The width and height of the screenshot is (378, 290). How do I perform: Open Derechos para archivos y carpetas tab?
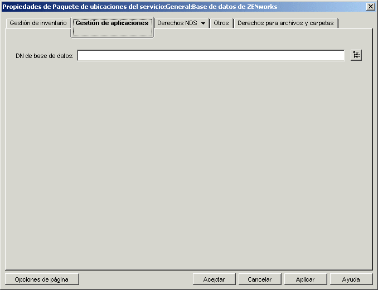[x=285, y=23]
